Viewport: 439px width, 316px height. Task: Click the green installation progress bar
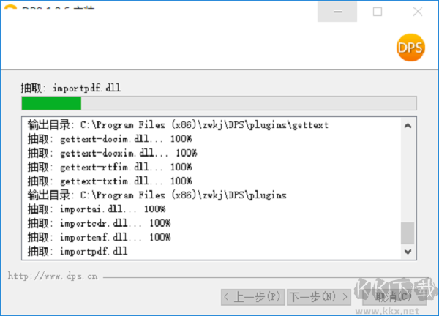point(219,103)
